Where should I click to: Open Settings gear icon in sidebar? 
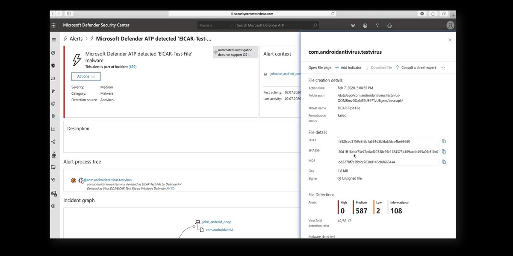pos(53,206)
